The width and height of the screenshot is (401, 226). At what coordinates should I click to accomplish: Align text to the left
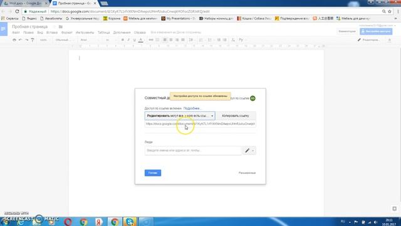pos(165,40)
